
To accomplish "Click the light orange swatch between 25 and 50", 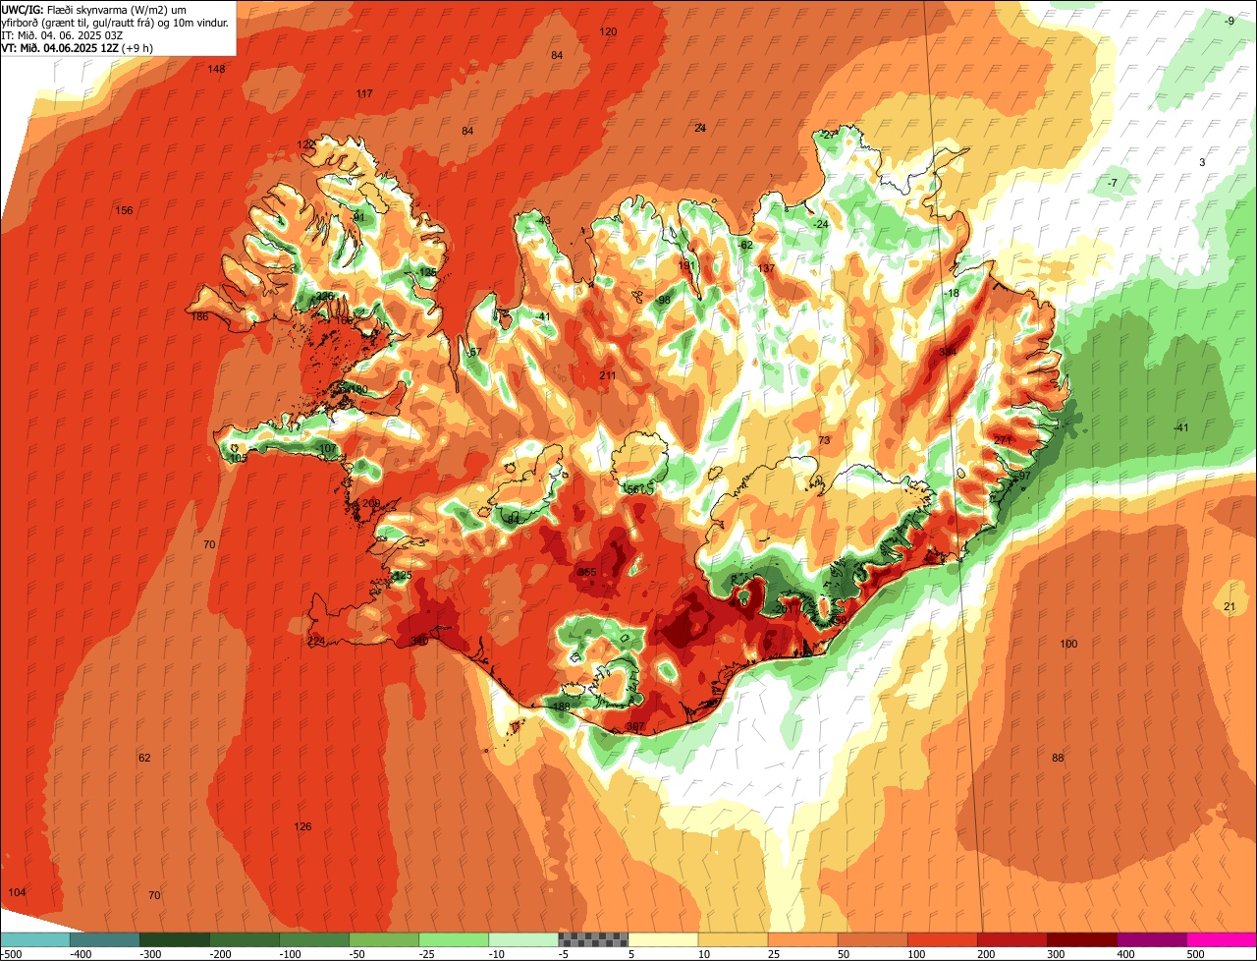I will [x=803, y=938].
